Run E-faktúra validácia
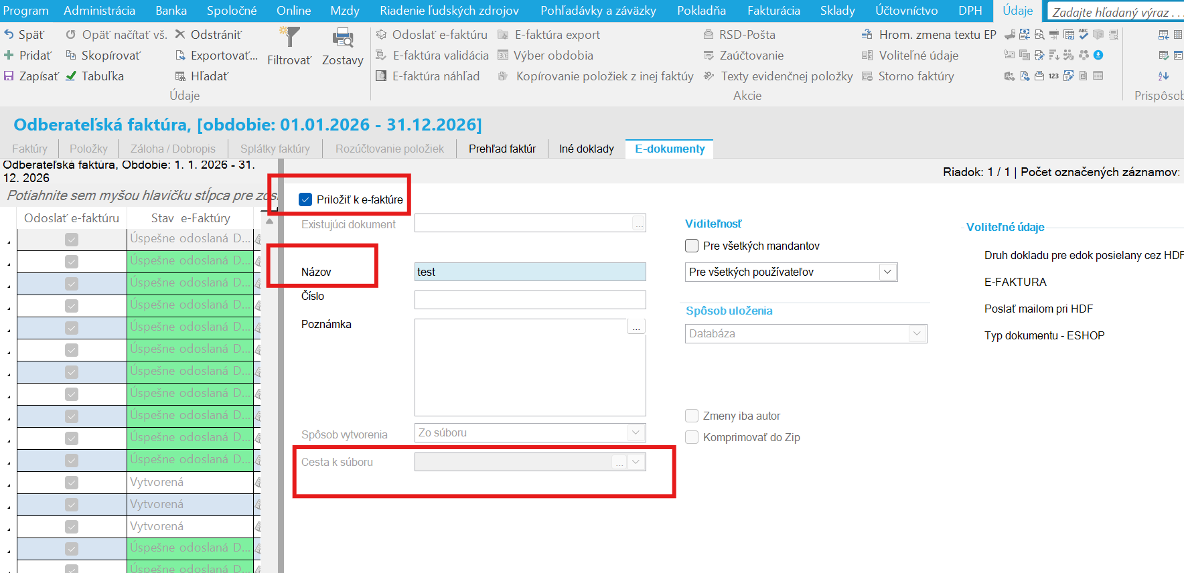Image resolution: width=1184 pixels, height=573 pixels. point(433,56)
